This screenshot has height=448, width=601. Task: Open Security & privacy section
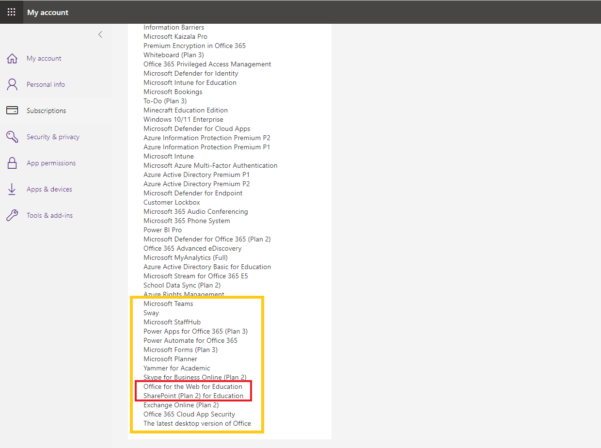(53, 137)
